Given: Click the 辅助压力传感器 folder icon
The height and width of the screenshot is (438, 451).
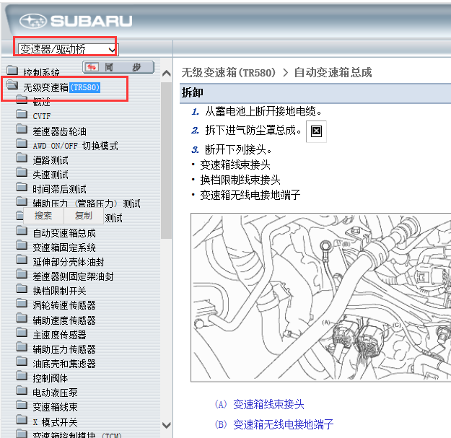Looking at the screenshot, I should coord(22,346).
